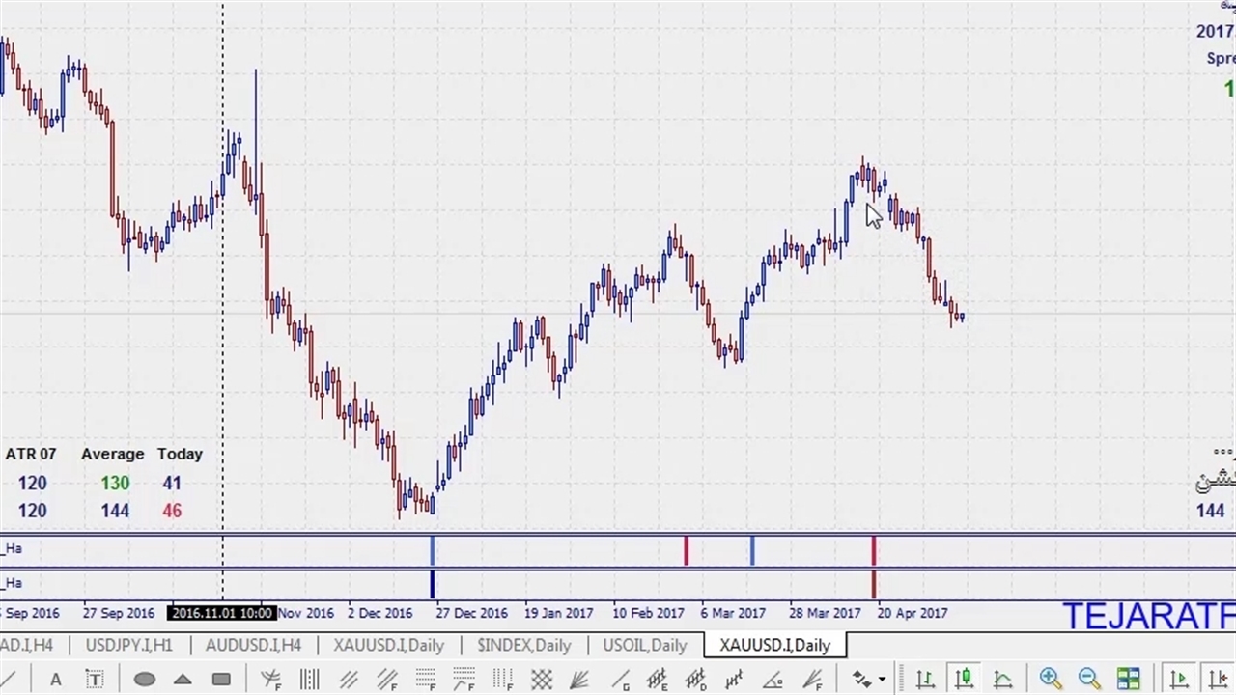
Task: Choose the rectangle shape tool
Action: 221,680
